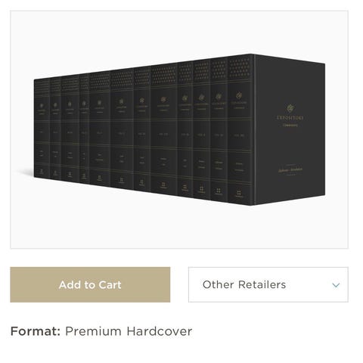Click the gold emblem on the leftmost volume spine
The width and height of the screenshot is (363, 363).
[x=42, y=106]
